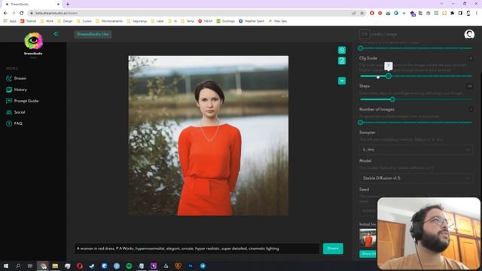482x271 pixels.
Task: Close the DreamStudio browser tab
Action: 58,5
